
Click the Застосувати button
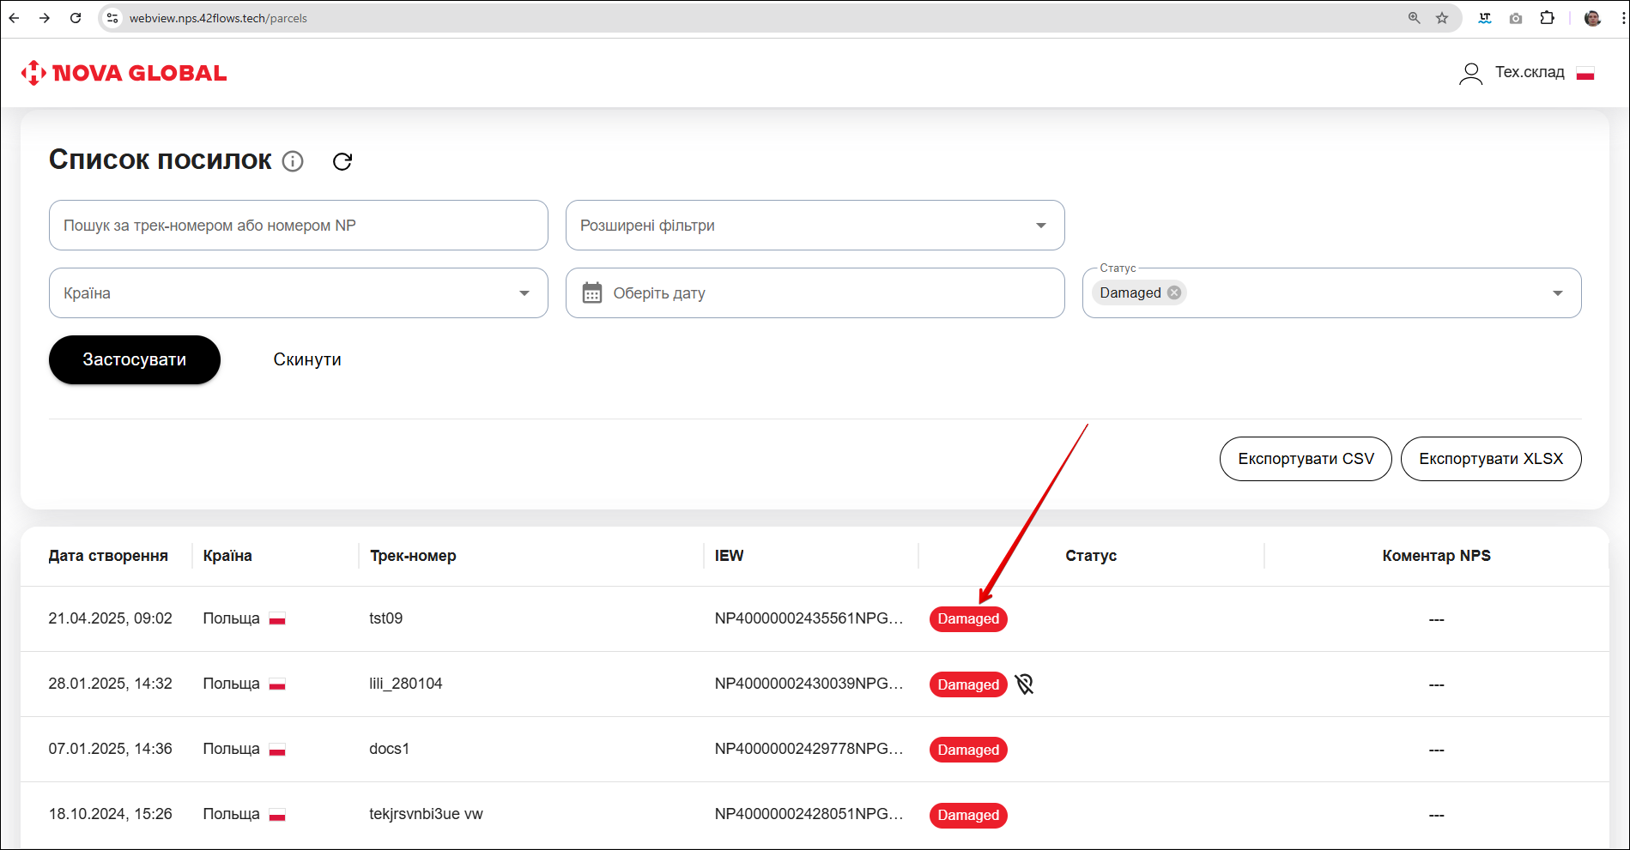click(135, 359)
